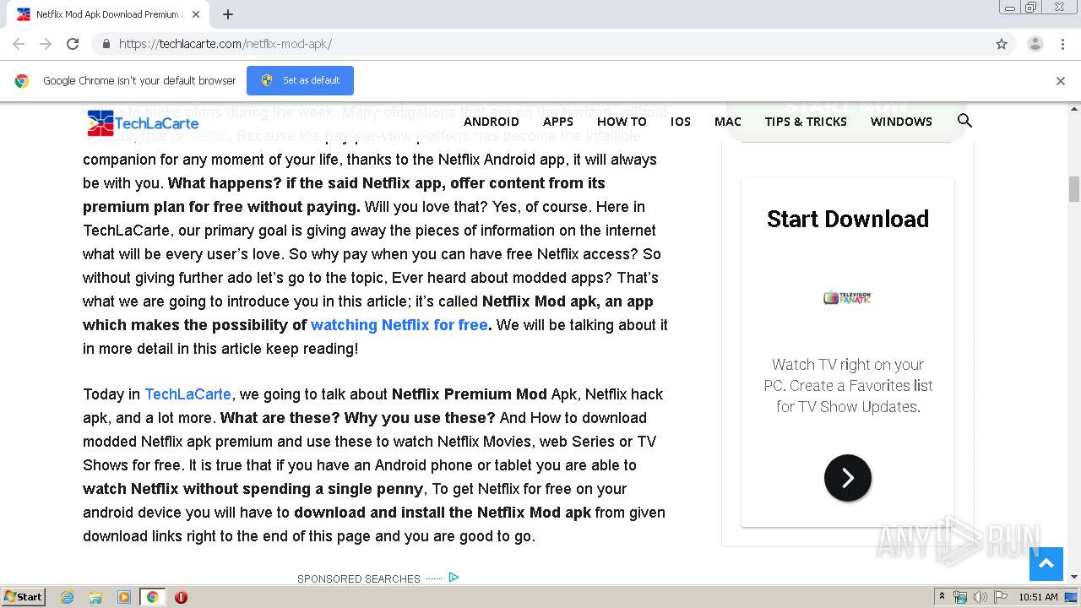Follow 'watching Netflix for free' link
The height and width of the screenshot is (608, 1081).
[399, 325]
